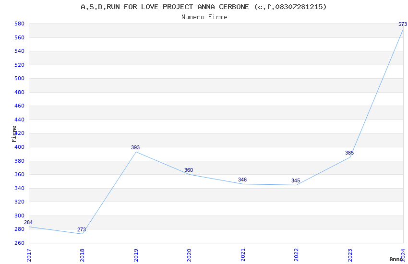This screenshot has width=408, height=264.
Task: Select the 393 data label for 2019
Action: pyautogui.click(x=135, y=147)
